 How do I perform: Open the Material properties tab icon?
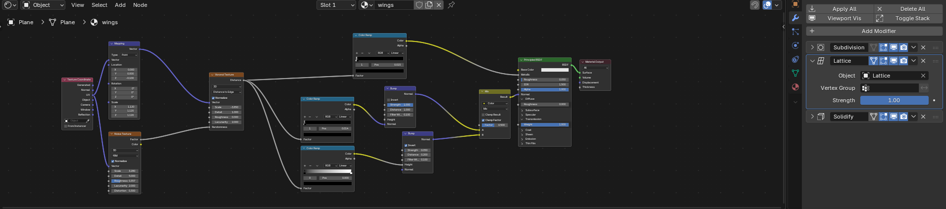click(795, 87)
